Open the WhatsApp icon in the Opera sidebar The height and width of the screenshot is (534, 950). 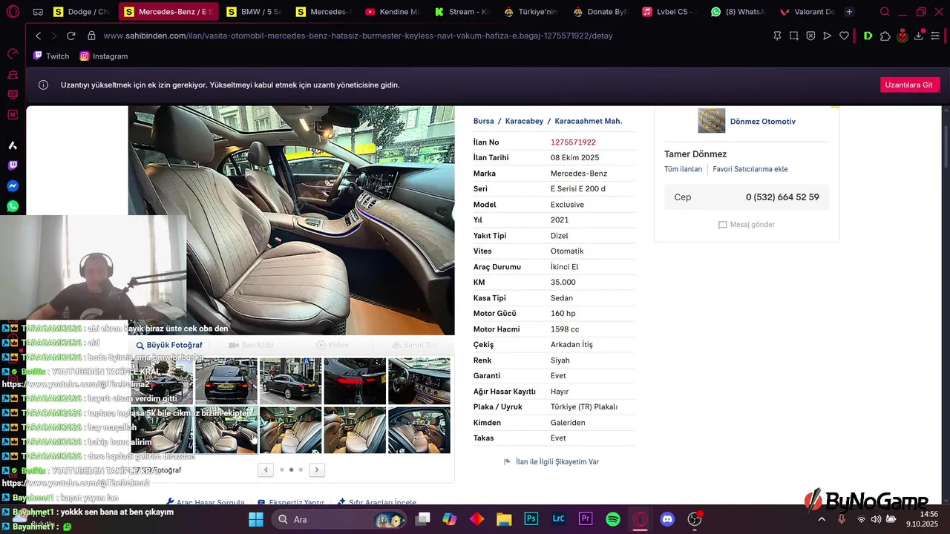coord(13,206)
